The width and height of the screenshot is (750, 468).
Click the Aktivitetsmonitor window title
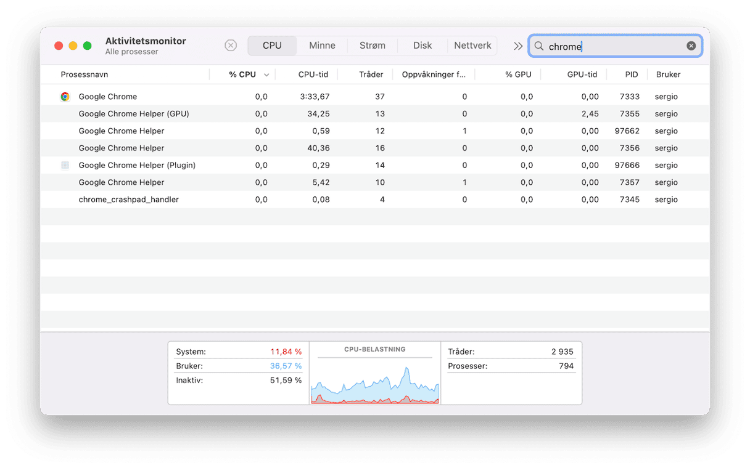pyautogui.click(x=146, y=41)
